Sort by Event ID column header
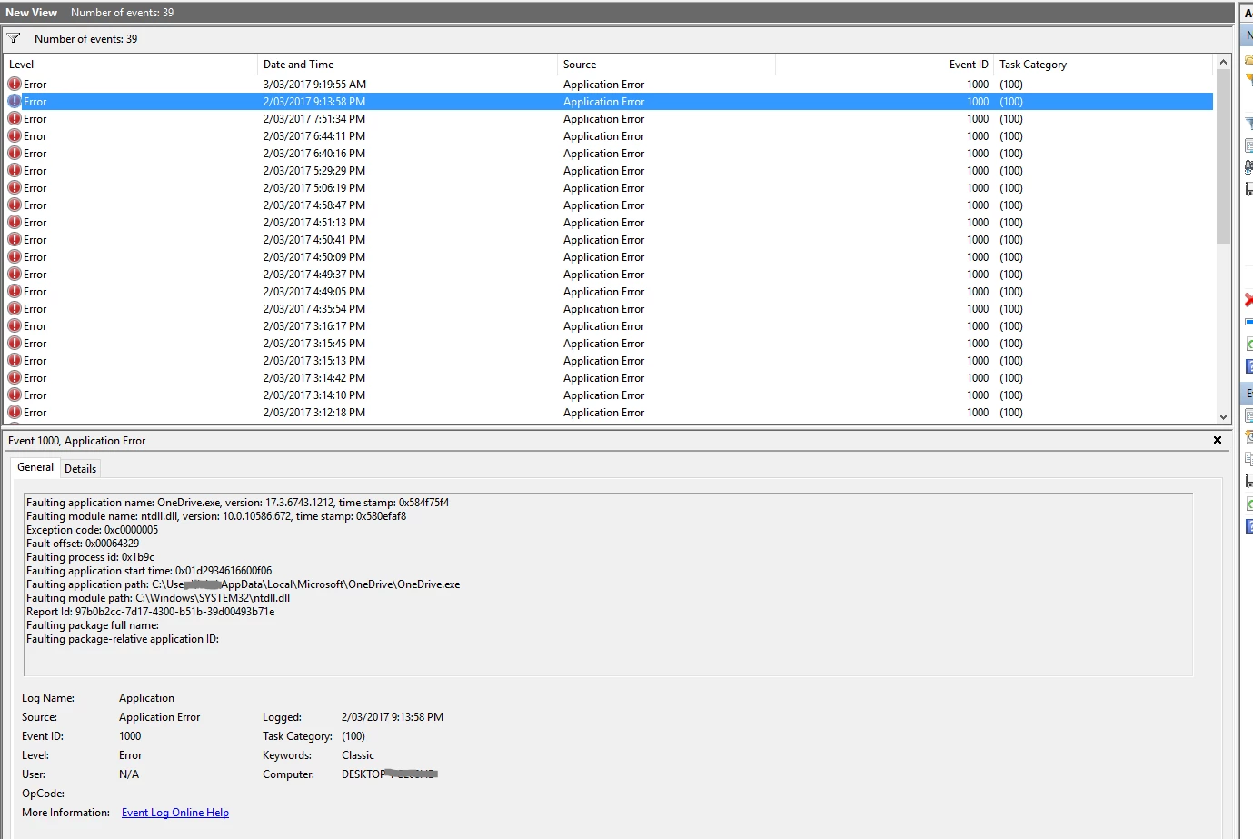This screenshot has height=839, width=1253. point(884,65)
